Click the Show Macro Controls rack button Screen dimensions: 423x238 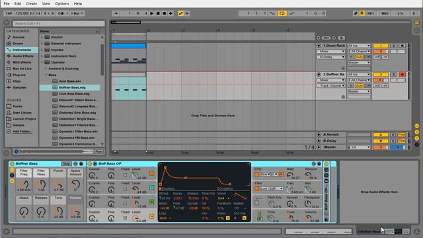(x=12, y=170)
